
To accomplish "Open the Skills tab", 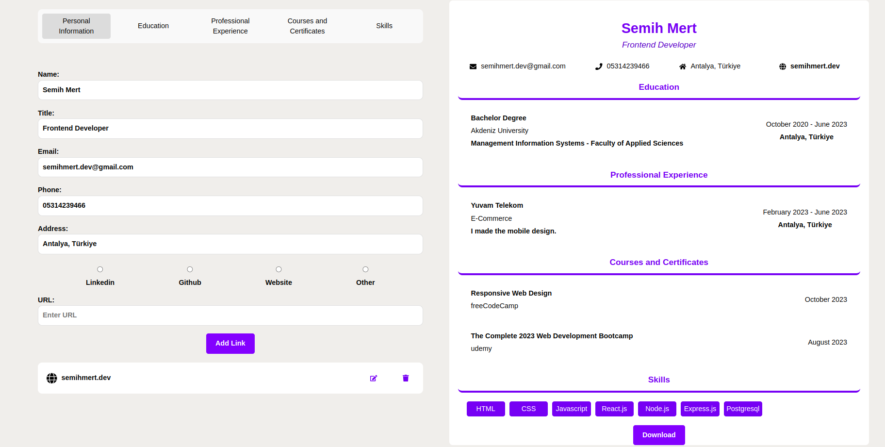I will (x=384, y=26).
